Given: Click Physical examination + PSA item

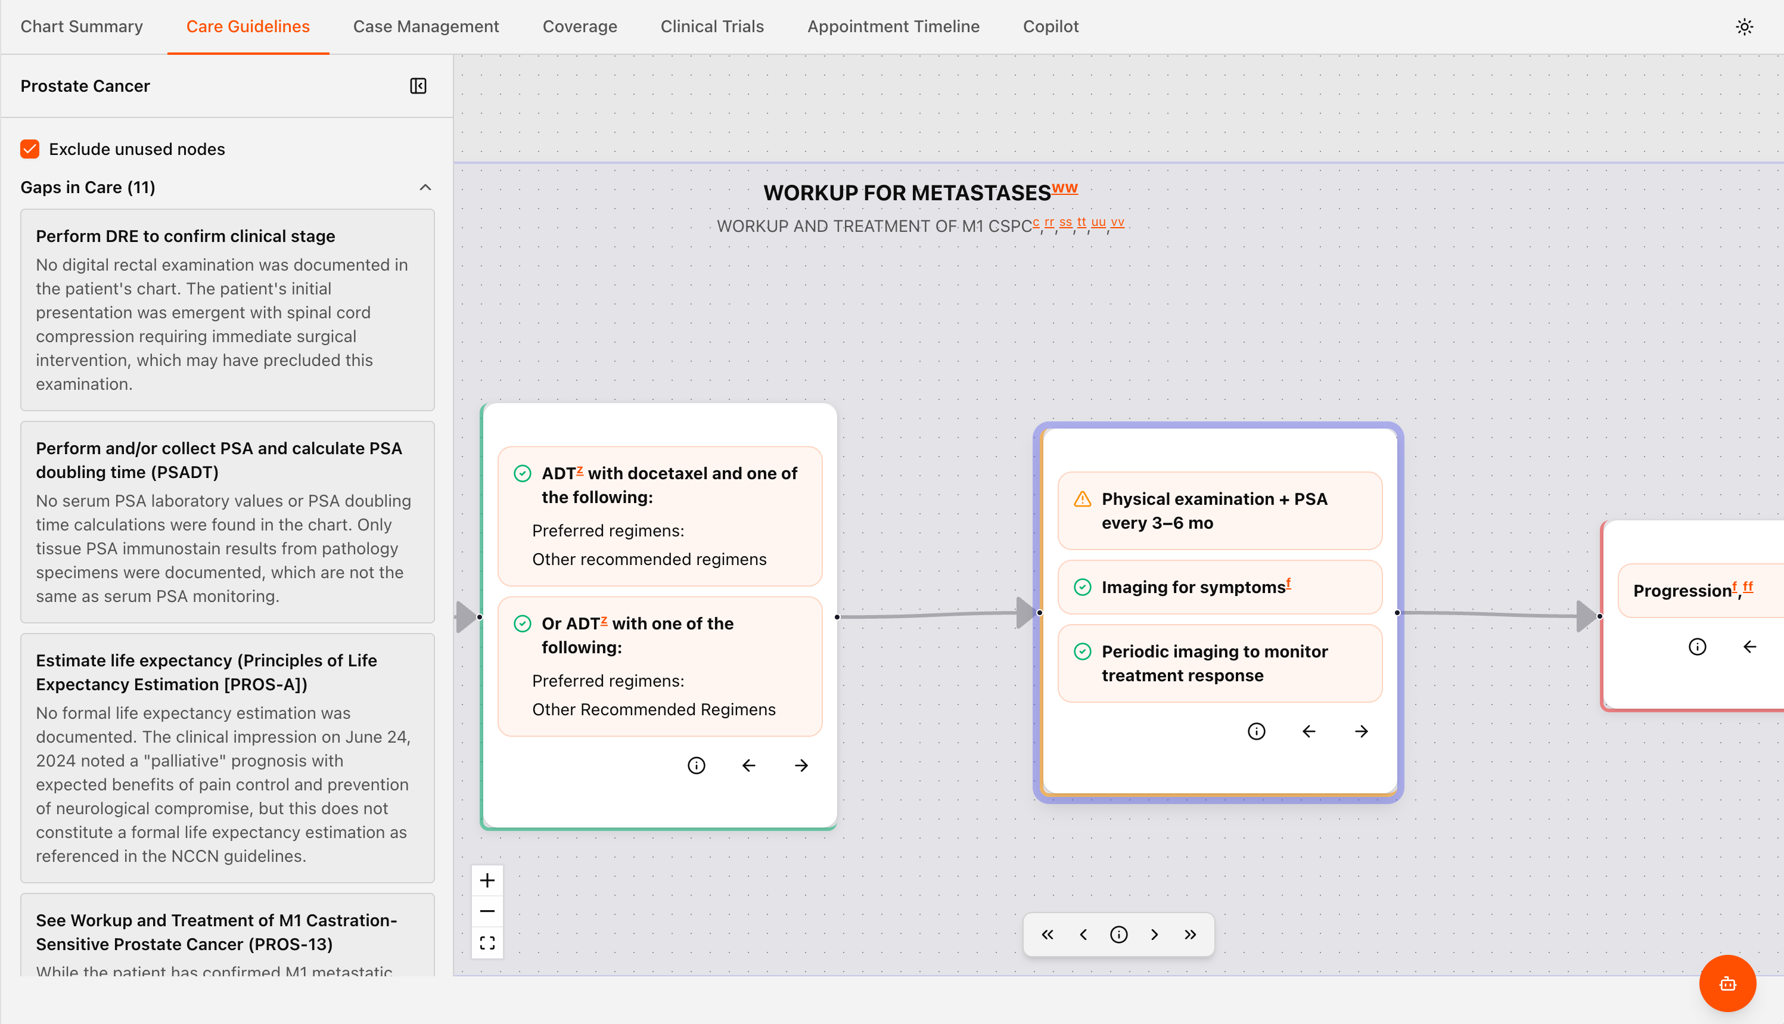Looking at the screenshot, I should (x=1220, y=511).
